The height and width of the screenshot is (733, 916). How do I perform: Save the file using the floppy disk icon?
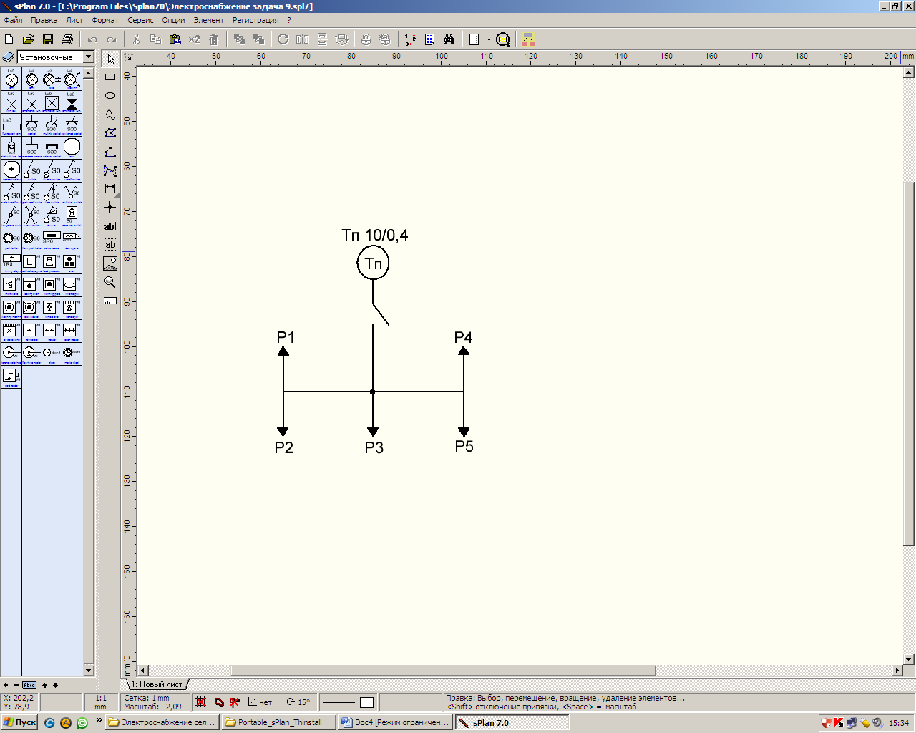(x=48, y=39)
